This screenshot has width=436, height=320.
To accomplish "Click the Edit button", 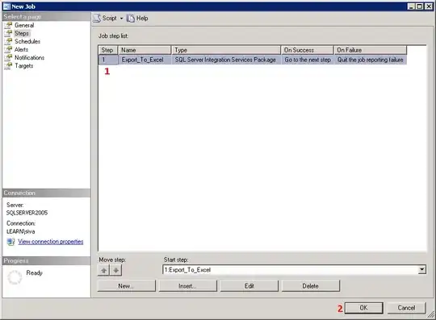I will [x=249, y=286].
